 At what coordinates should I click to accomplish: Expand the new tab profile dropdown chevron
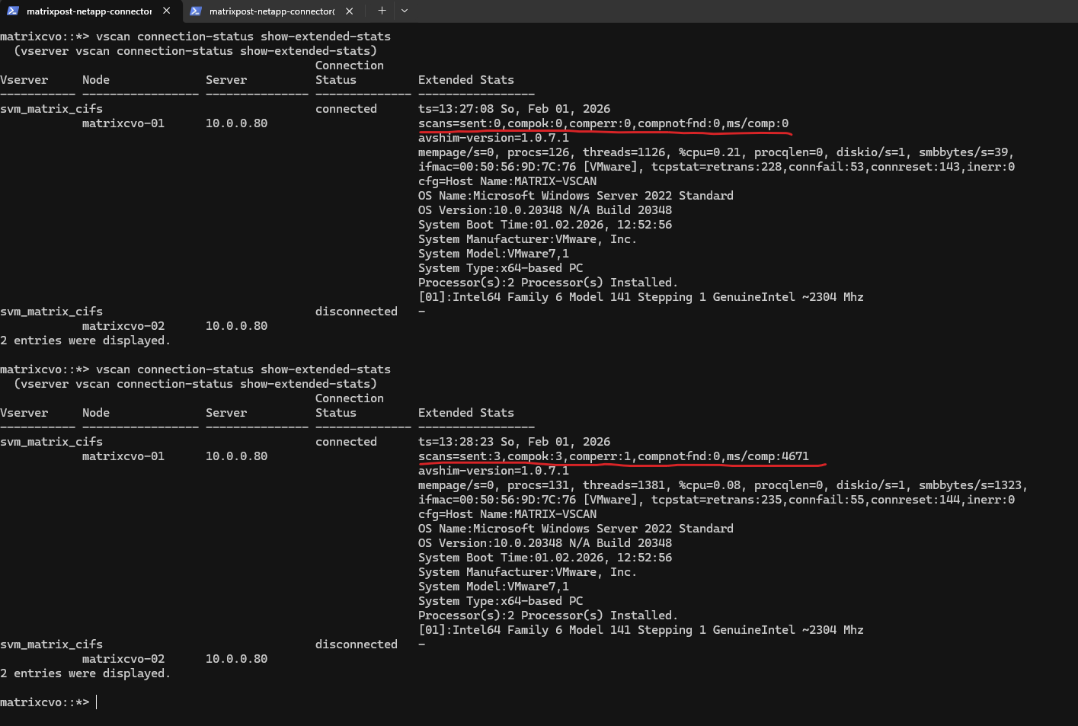(405, 11)
